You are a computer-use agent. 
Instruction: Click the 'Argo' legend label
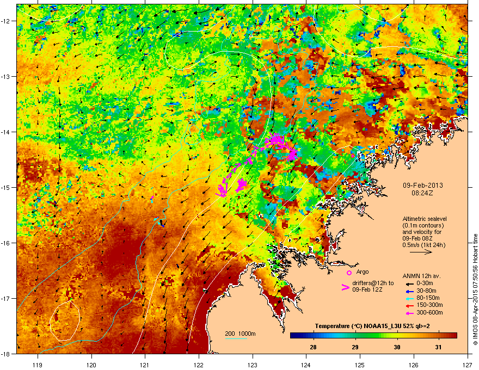pyautogui.click(x=363, y=272)
